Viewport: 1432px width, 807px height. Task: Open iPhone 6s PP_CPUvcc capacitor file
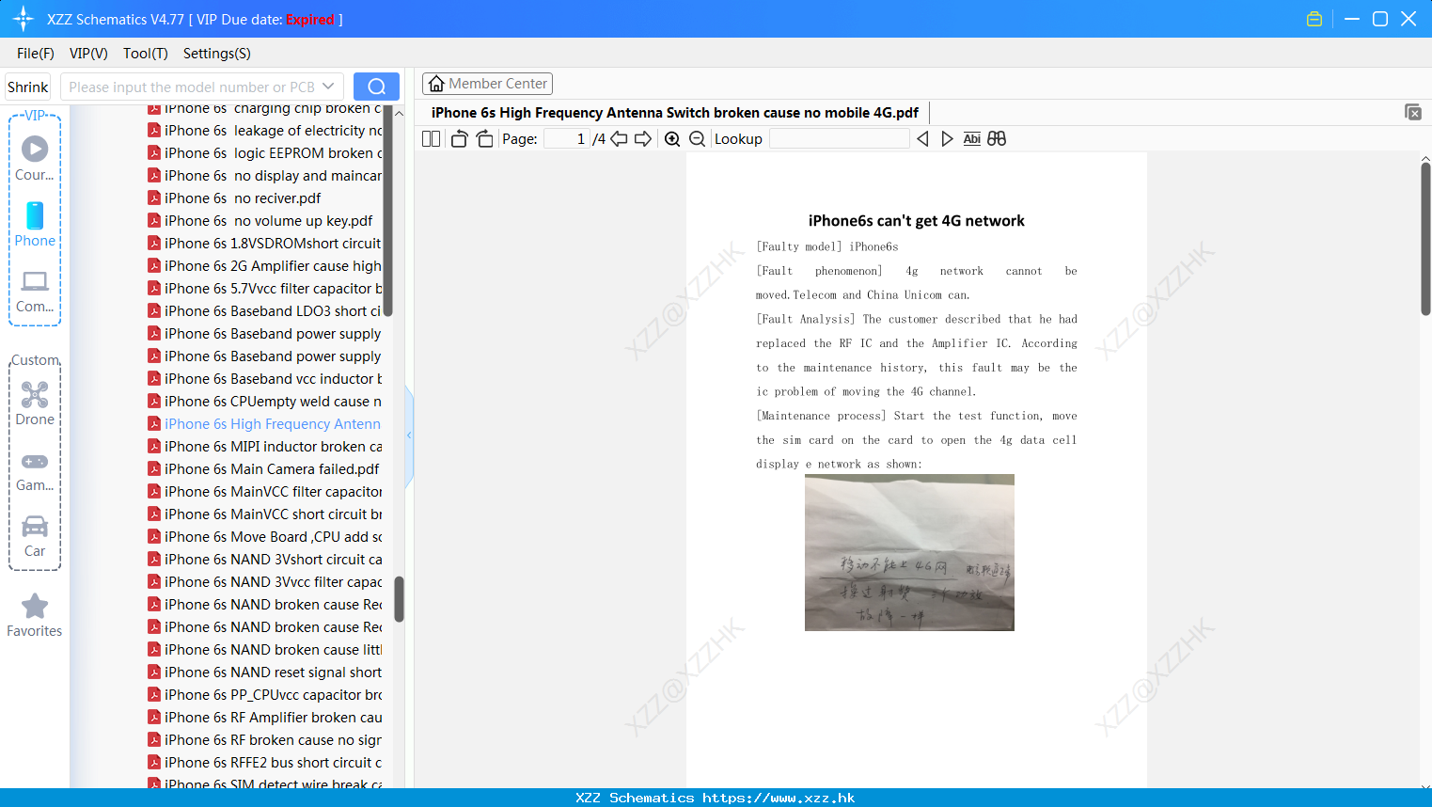[x=264, y=695]
